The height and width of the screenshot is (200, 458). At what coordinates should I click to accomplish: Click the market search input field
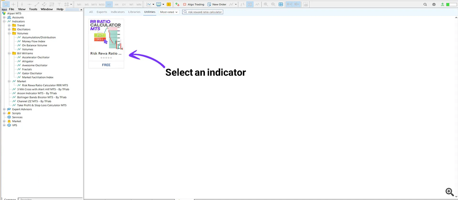203,12
